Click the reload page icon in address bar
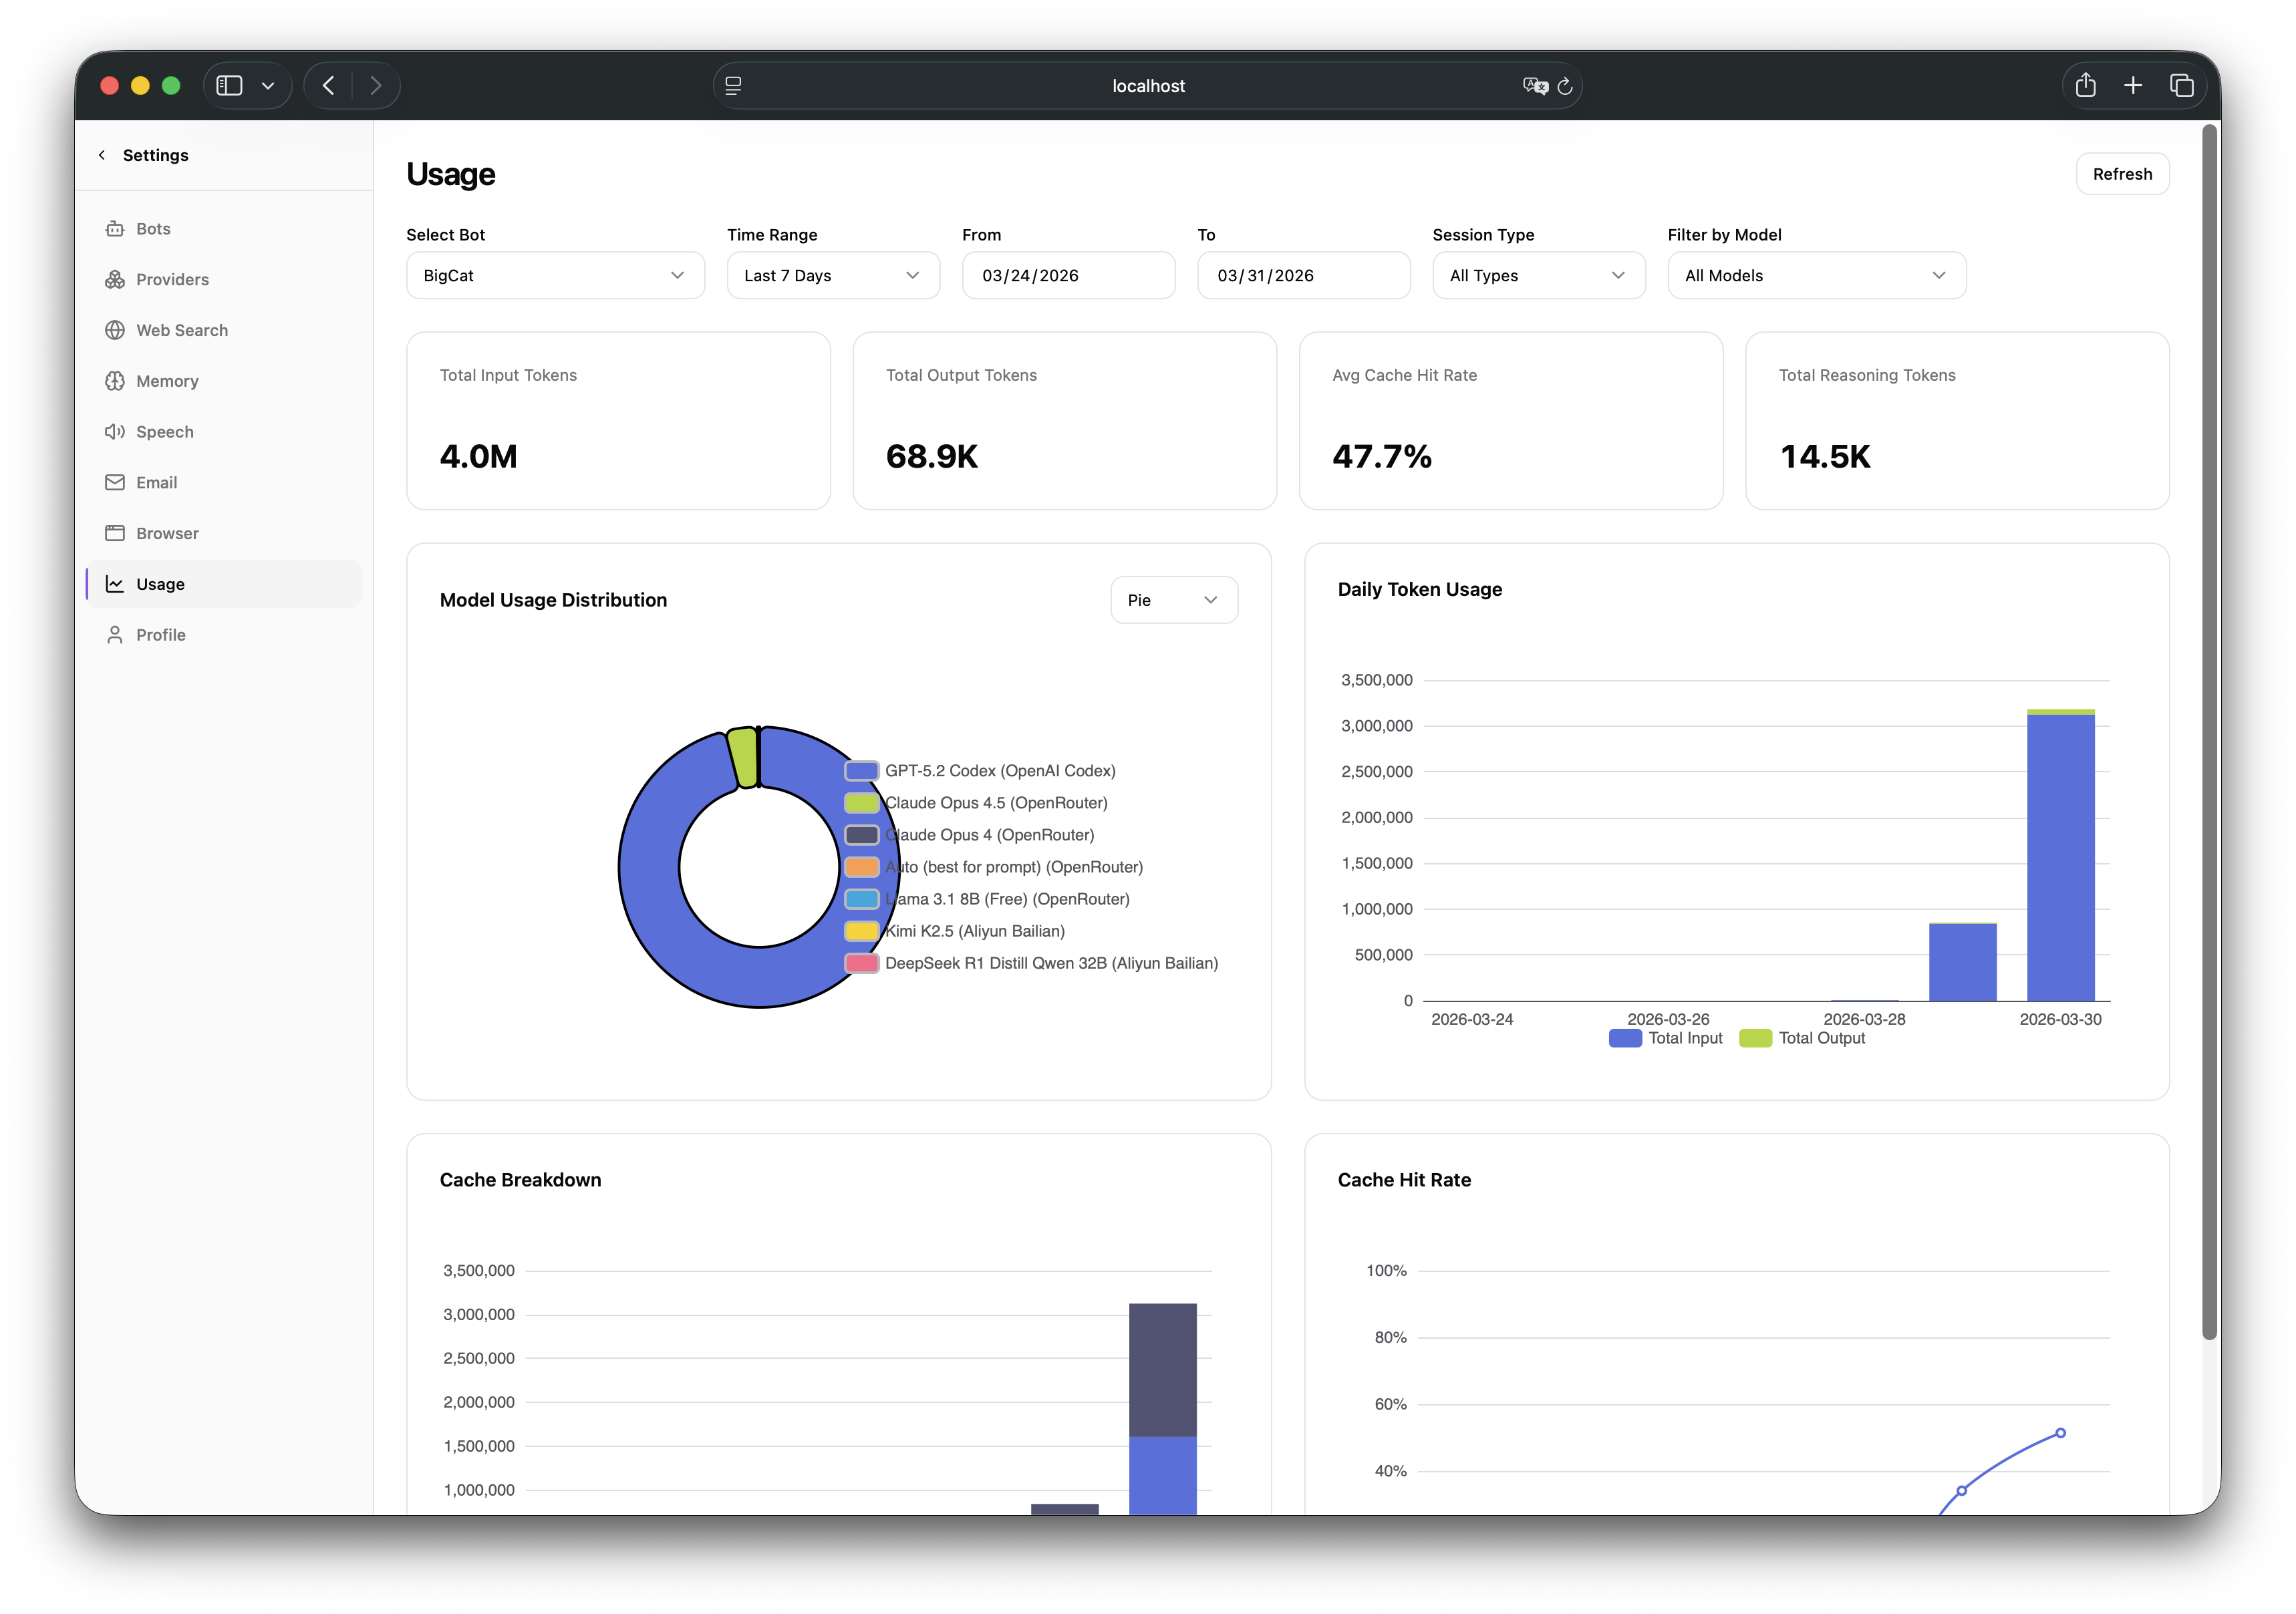This screenshot has height=1614, width=2296. click(1565, 87)
